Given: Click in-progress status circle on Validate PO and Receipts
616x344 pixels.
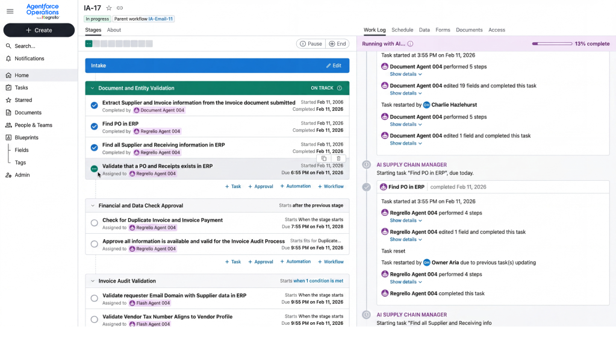Looking at the screenshot, I should pyautogui.click(x=95, y=169).
